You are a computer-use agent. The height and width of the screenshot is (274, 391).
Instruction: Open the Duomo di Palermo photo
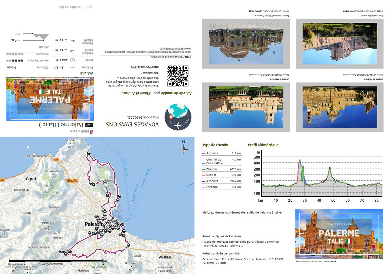pyautogui.click(x=340, y=107)
